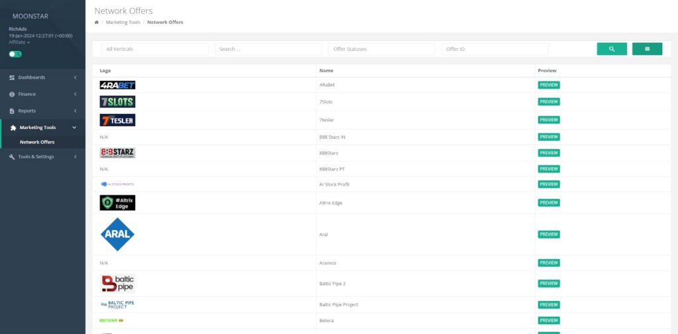This screenshot has width=678, height=334.
Task: Click the 7Slots logo
Action: click(118, 102)
